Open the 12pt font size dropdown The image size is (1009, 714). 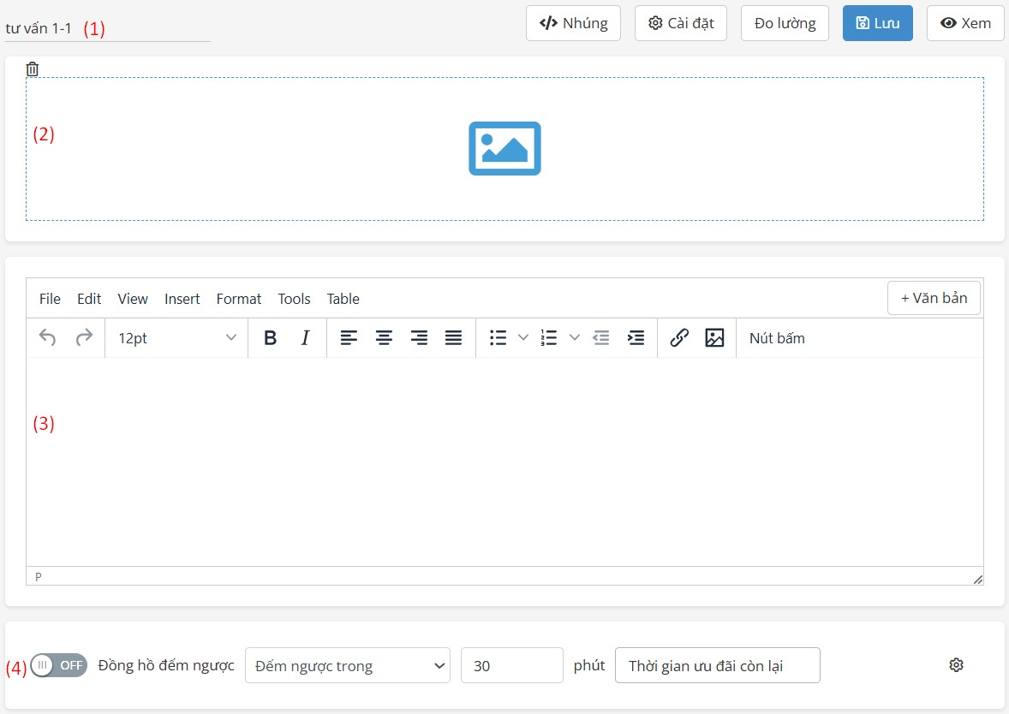coord(176,338)
